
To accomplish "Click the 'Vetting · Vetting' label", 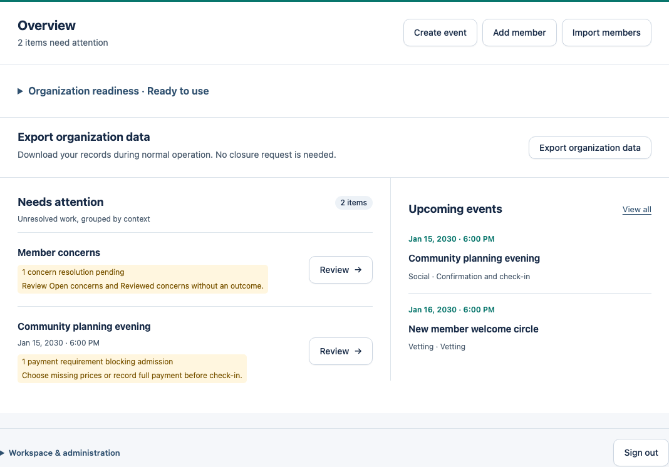I will coord(437,347).
